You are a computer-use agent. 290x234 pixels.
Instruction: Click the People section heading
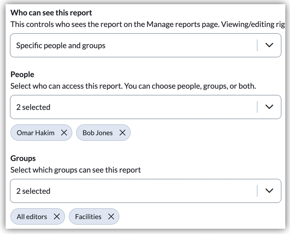(x=22, y=75)
